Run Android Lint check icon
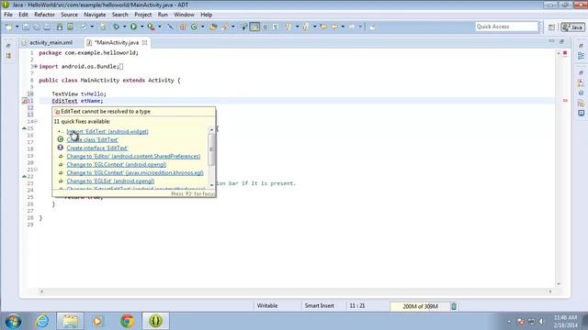 tap(84, 27)
